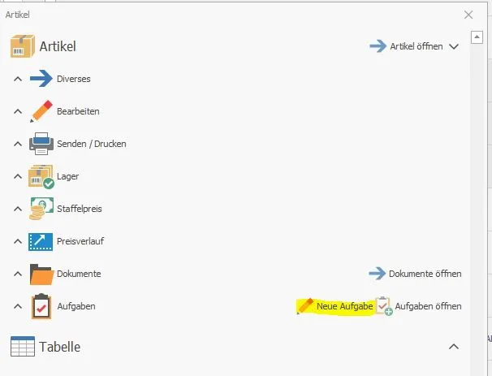Click the blue Diverses arrow icon
The height and width of the screenshot is (376, 492).
[x=41, y=79]
